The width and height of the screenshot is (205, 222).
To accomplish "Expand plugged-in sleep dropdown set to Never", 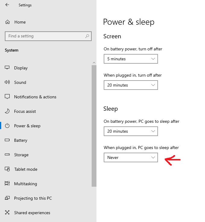I will click(131, 157).
